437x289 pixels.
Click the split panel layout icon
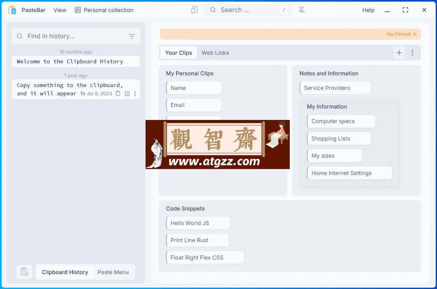click(x=195, y=10)
